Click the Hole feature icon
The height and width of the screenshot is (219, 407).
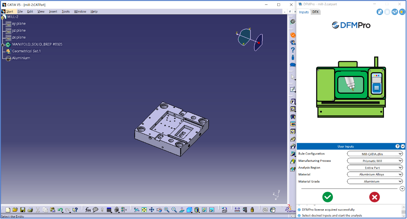[293, 132]
